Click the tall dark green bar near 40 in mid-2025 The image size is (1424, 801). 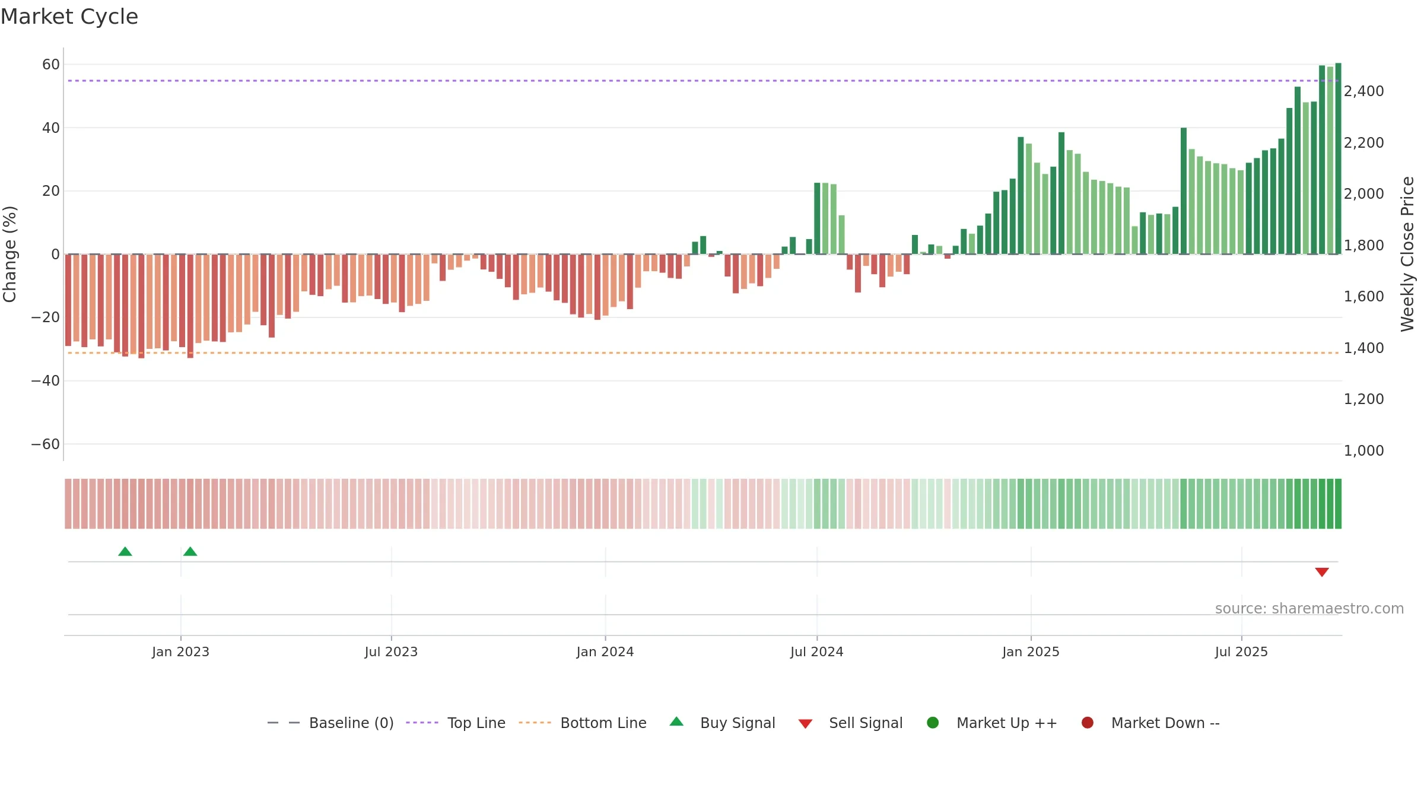click(x=1184, y=191)
